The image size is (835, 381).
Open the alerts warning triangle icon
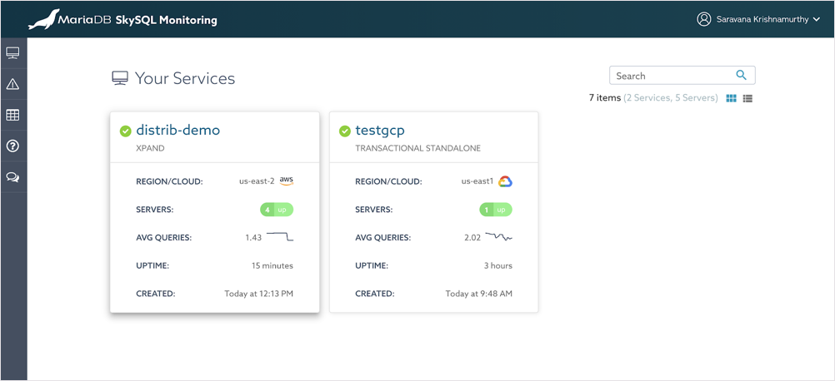(12, 84)
